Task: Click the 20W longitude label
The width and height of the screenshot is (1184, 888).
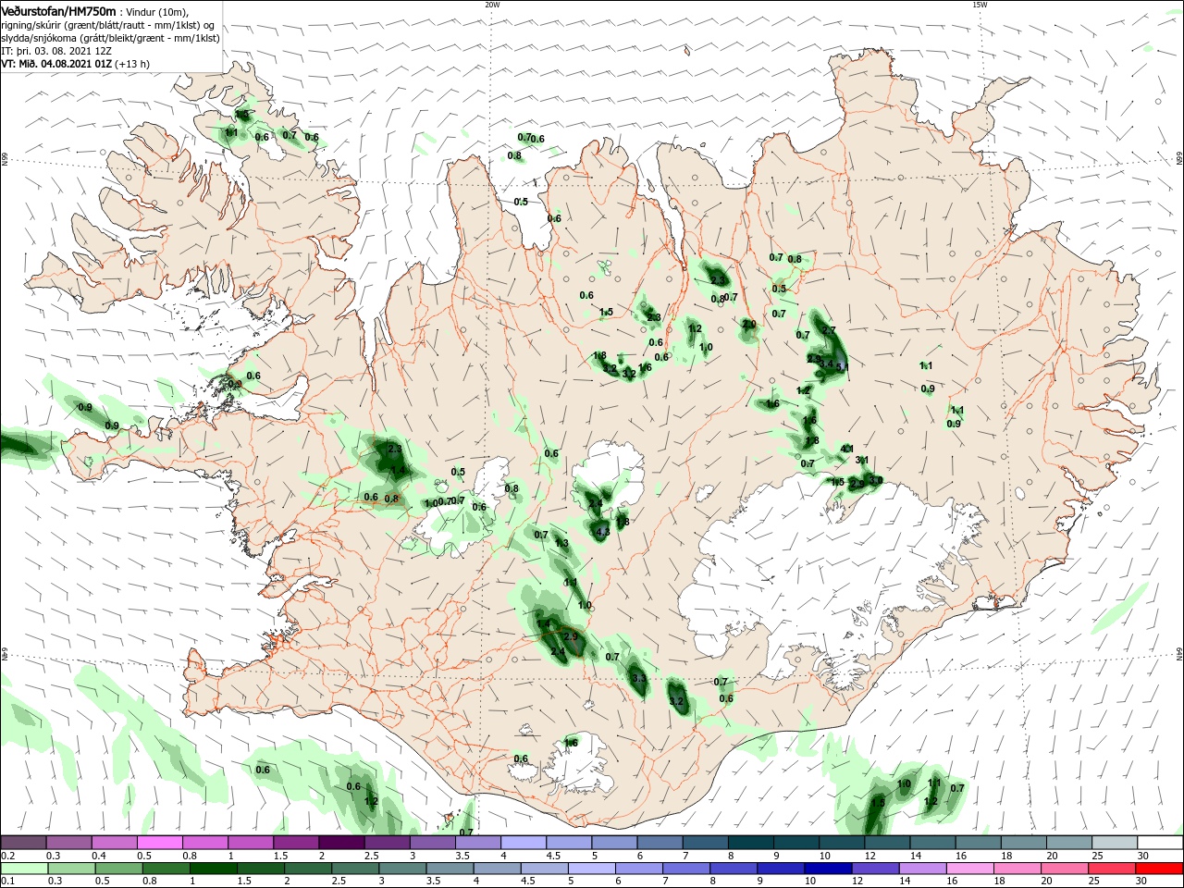Action: 492,5
